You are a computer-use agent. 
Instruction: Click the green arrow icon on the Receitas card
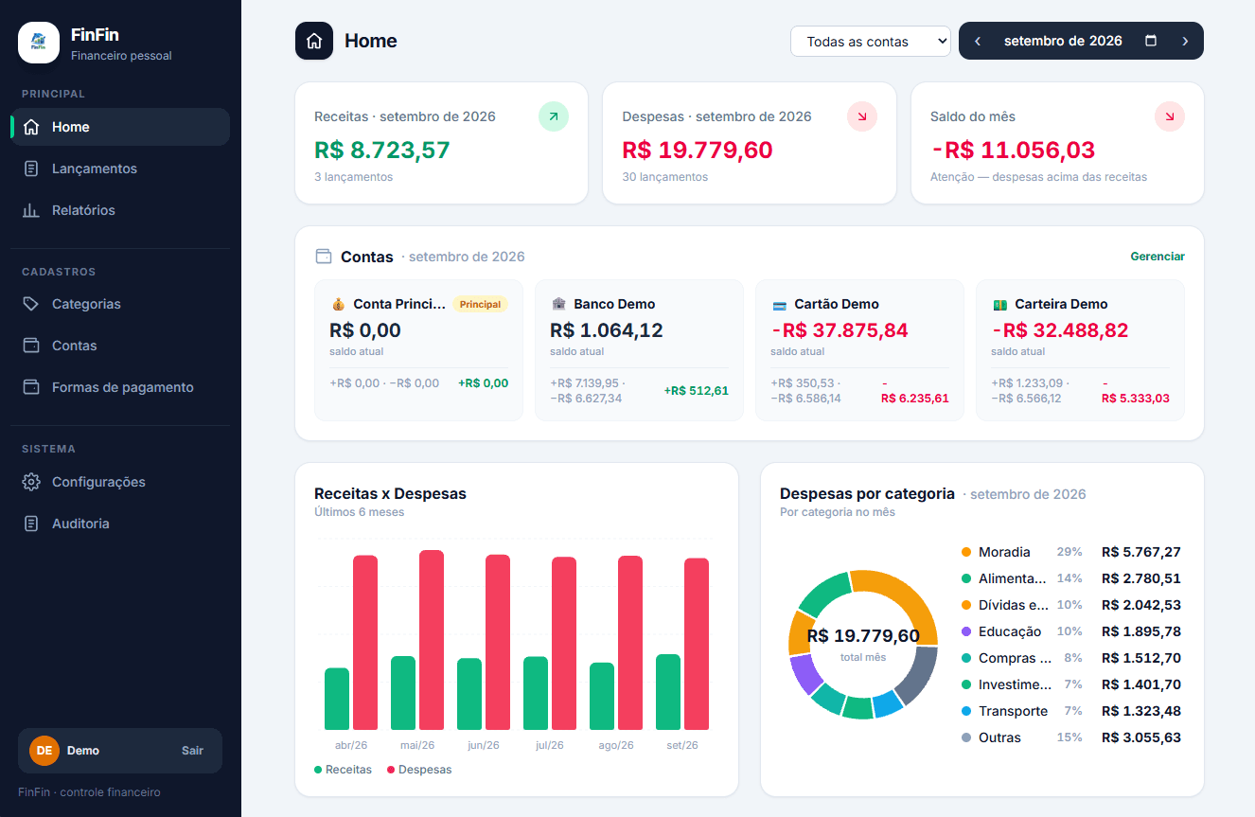[554, 116]
